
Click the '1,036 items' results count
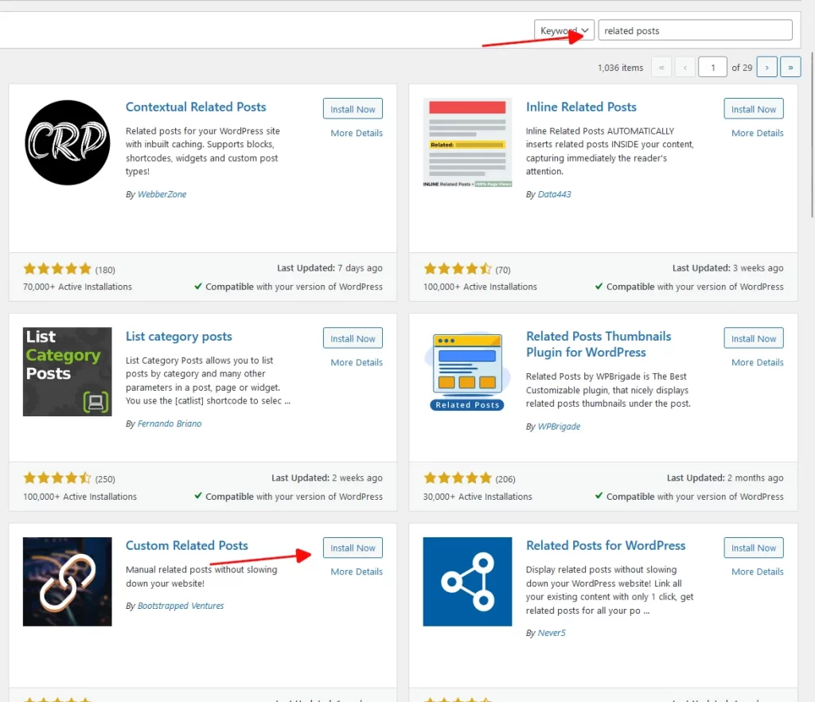(x=620, y=68)
